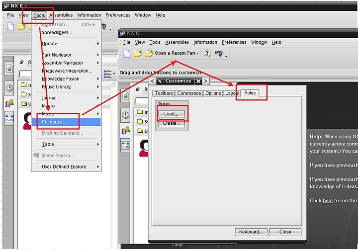Click the Load... button under Roles
The image size is (358, 250).
172,114
